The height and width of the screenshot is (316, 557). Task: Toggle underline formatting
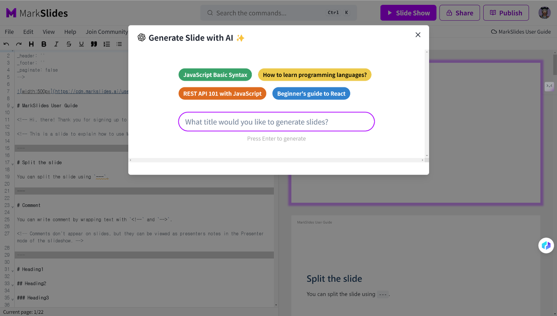coord(81,44)
